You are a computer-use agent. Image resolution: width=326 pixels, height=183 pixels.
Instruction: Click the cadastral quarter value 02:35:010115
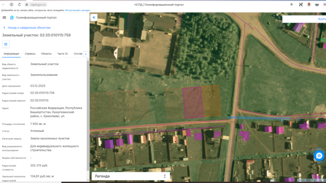(39, 101)
